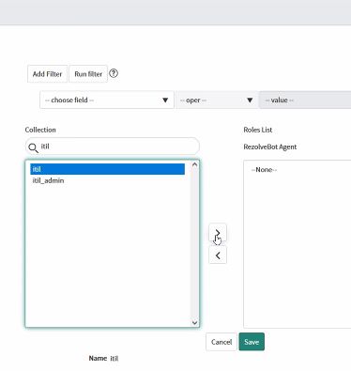This screenshot has height=371, width=351.
Task: Select itil in the Collection list
Action: pyautogui.click(x=107, y=169)
